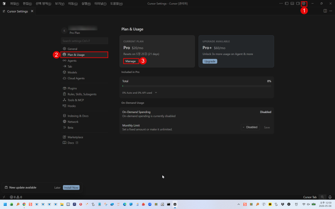
Task: Open the Models settings section
Action: point(85,73)
